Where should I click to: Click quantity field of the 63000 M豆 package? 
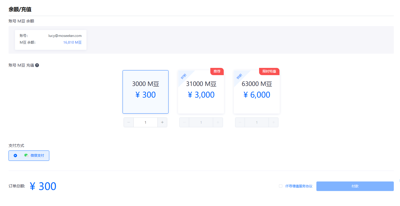pyautogui.click(x=257, y=122)
